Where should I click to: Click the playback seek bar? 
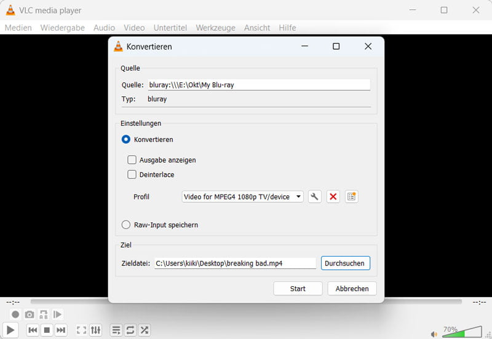point(246,302)
